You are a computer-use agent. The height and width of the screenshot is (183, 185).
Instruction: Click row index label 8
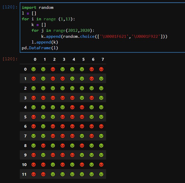point(25,146)
